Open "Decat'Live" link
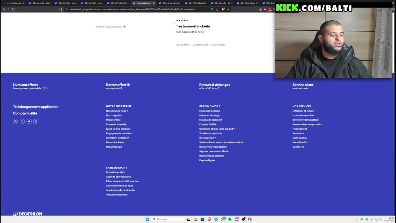 tap(298, 147)
